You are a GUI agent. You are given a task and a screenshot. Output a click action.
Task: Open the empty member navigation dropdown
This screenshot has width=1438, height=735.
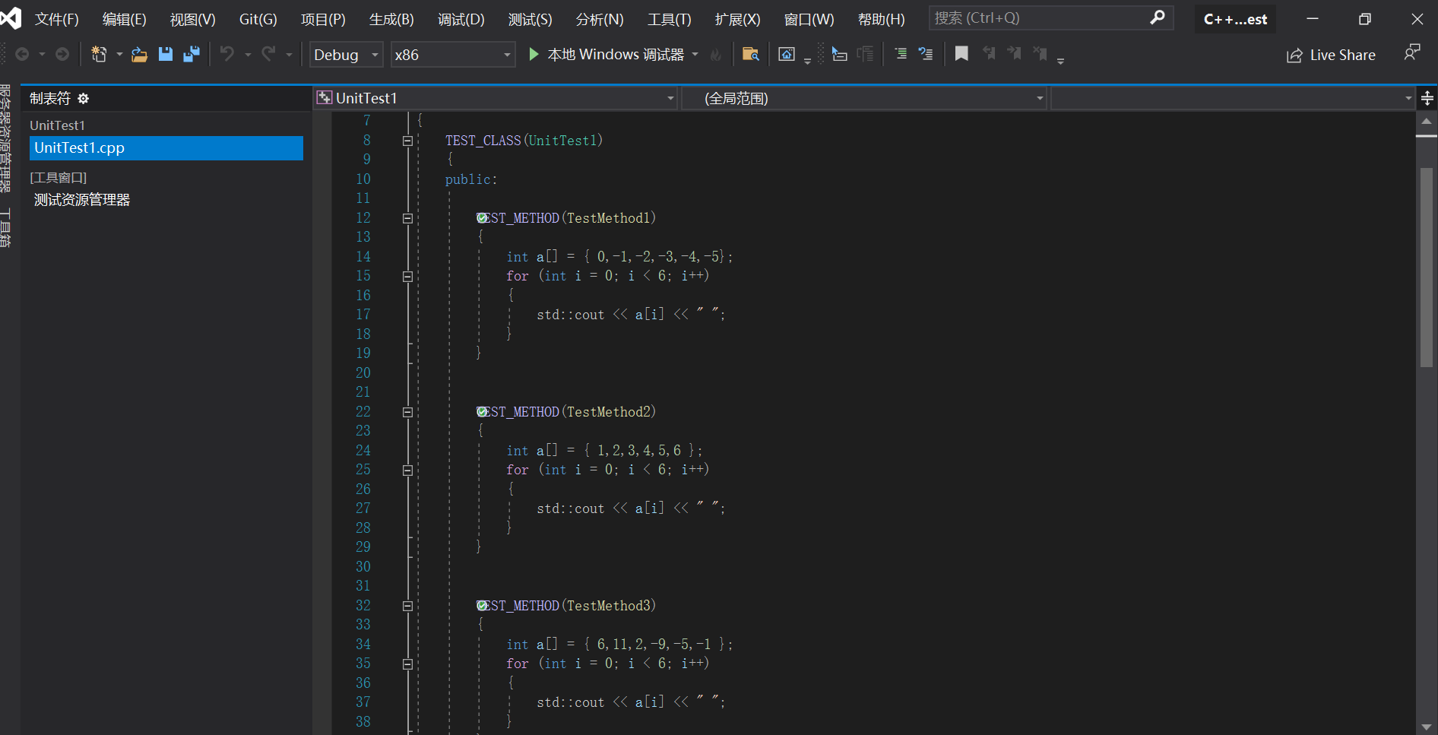click(1233, 98)
